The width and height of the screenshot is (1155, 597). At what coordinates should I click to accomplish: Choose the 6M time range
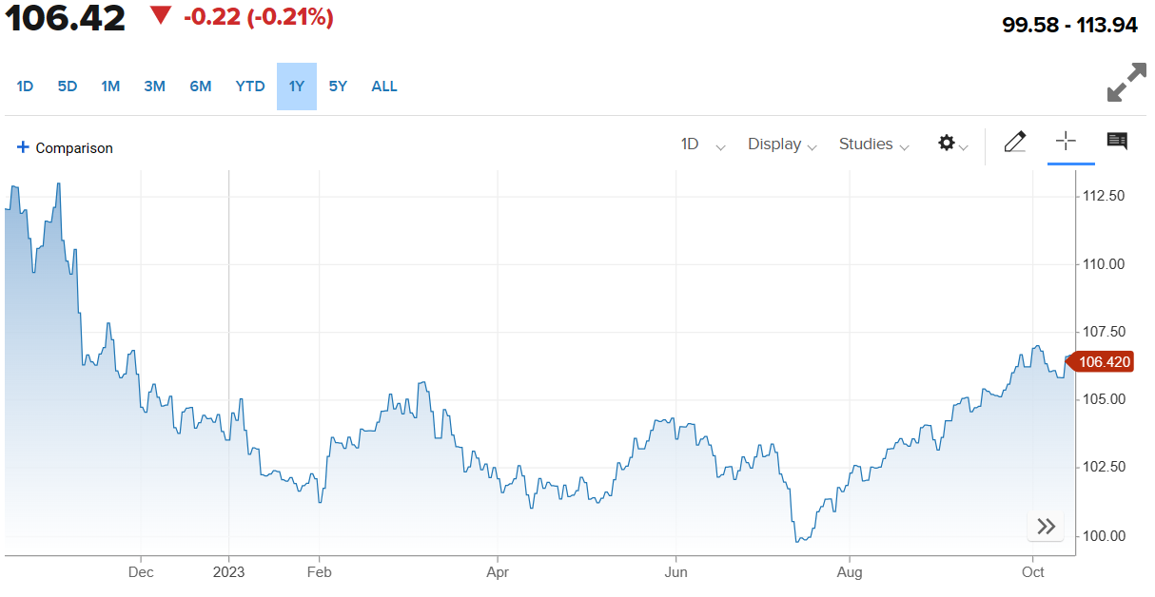[200, 87]
